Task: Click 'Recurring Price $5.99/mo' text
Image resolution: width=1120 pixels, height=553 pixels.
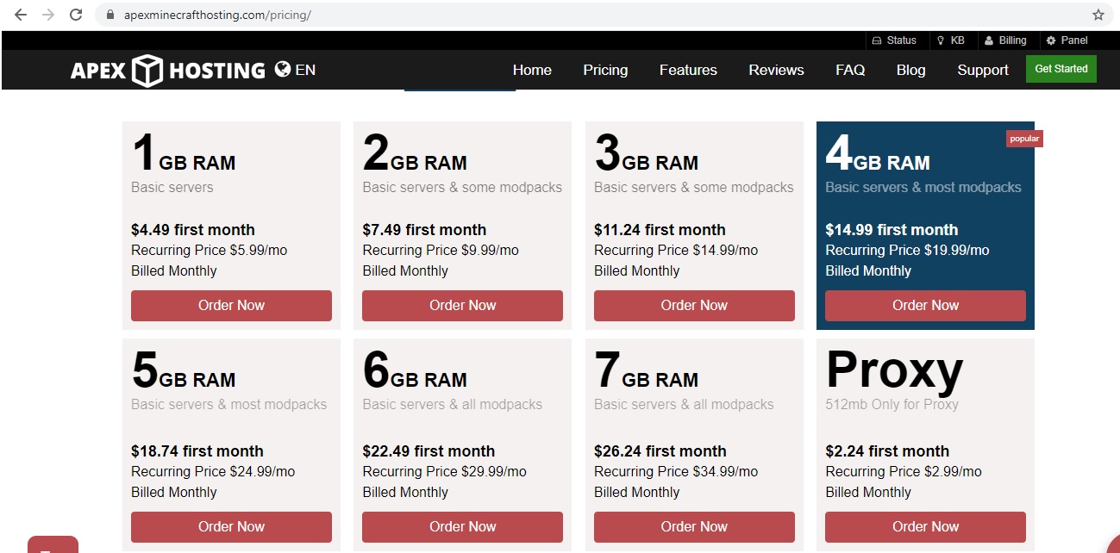Action: point(209,251)
